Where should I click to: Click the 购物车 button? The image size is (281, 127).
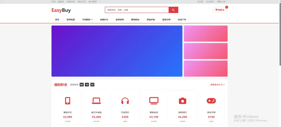(220, 10)
